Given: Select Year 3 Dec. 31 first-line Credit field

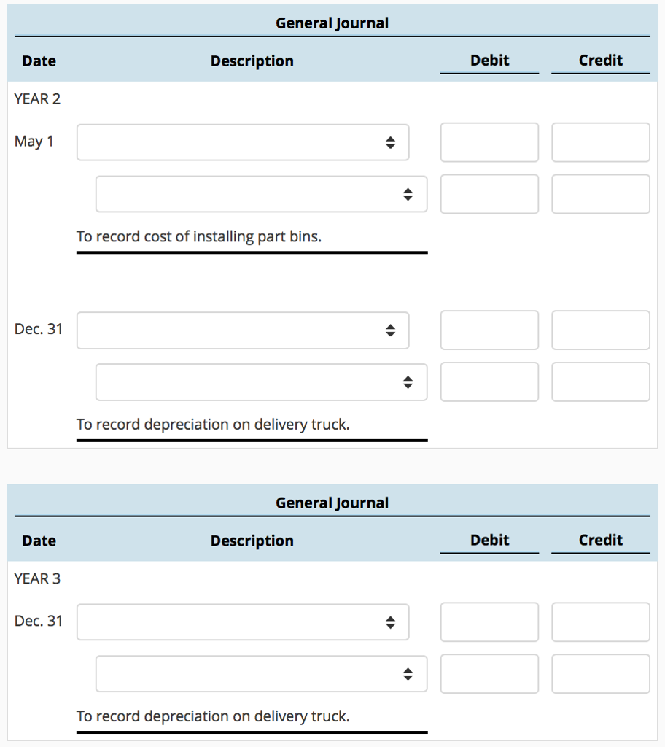Looking at the screenshot, I should [x=600, y=622].
